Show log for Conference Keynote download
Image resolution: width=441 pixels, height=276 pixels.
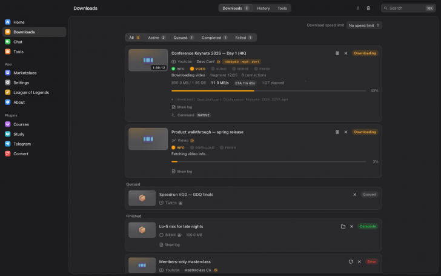coord(182,107)
